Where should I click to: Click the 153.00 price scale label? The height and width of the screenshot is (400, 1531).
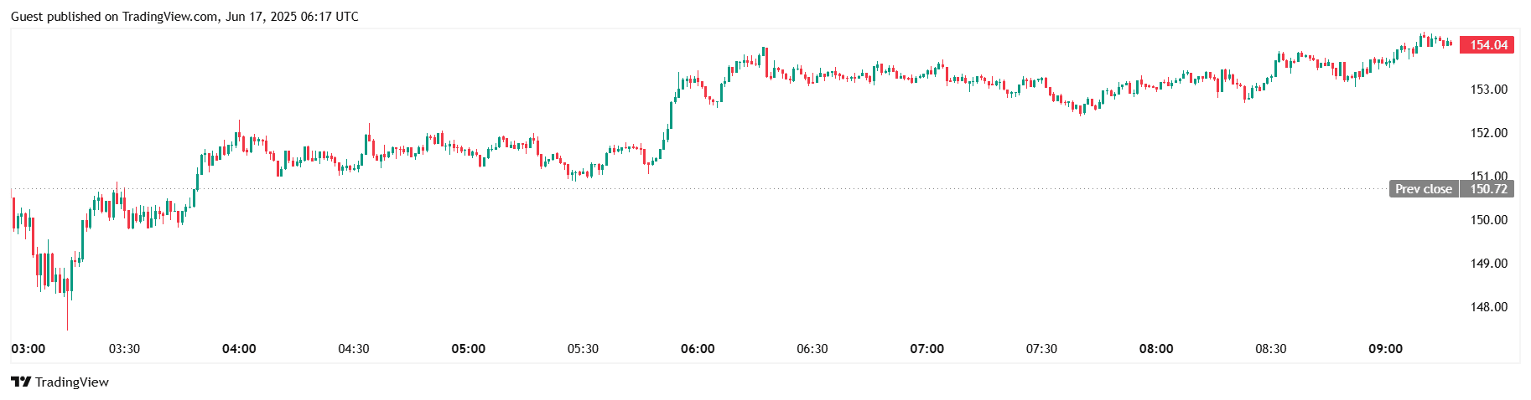1489,90
